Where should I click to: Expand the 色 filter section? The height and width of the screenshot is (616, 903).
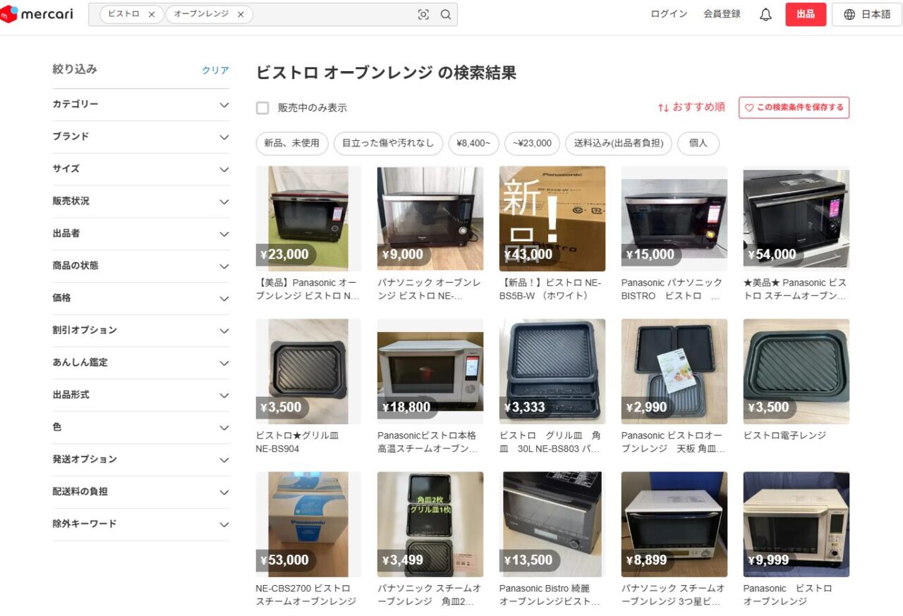pyautogui.click(x=141, y=427)
